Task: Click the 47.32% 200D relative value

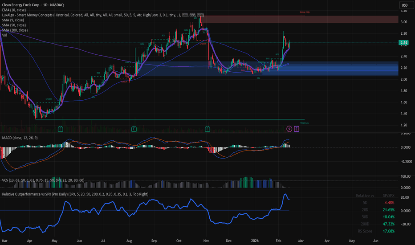Action: pos(389,224)
